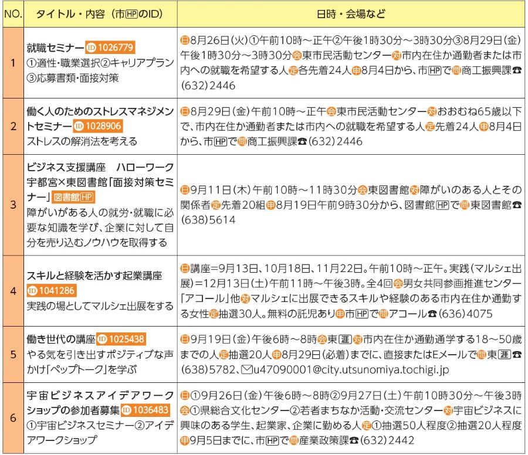Screen dimensions: 528x455
Task: Select the 就職セミナー title
Action: pyautogui.click(x=55, y=48)
